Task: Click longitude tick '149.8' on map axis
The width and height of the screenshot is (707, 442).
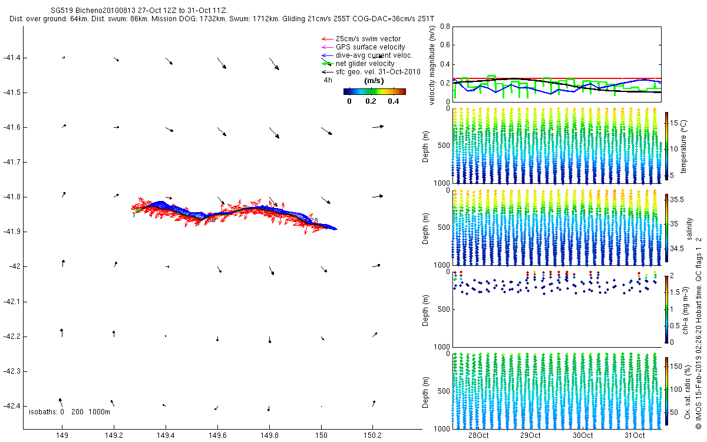Action: pyautogui.click(x=269, y=436)
